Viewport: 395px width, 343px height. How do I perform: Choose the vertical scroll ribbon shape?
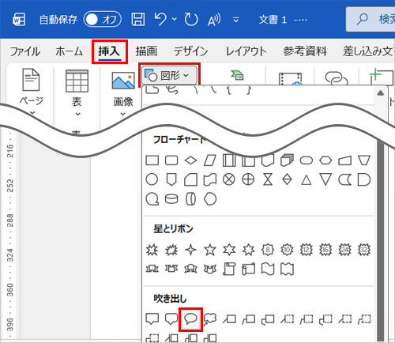click(229, 269)
